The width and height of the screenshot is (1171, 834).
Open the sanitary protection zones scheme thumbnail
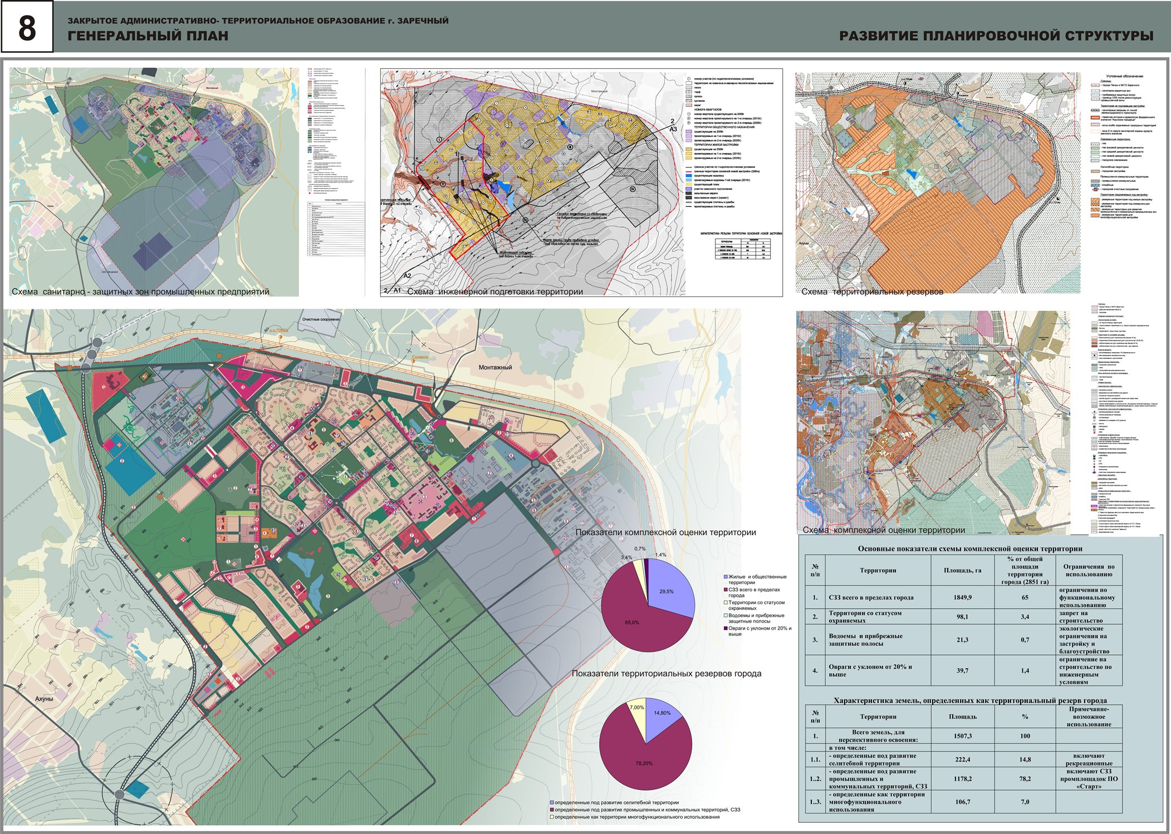[154, 182]
